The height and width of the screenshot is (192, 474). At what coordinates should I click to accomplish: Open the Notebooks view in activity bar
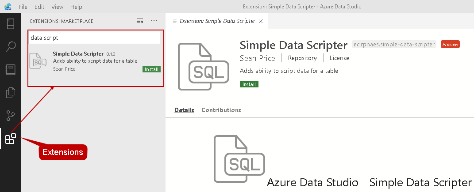click(x=10, y=70)
